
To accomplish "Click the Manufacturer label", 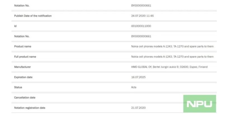I will (22, 67).
